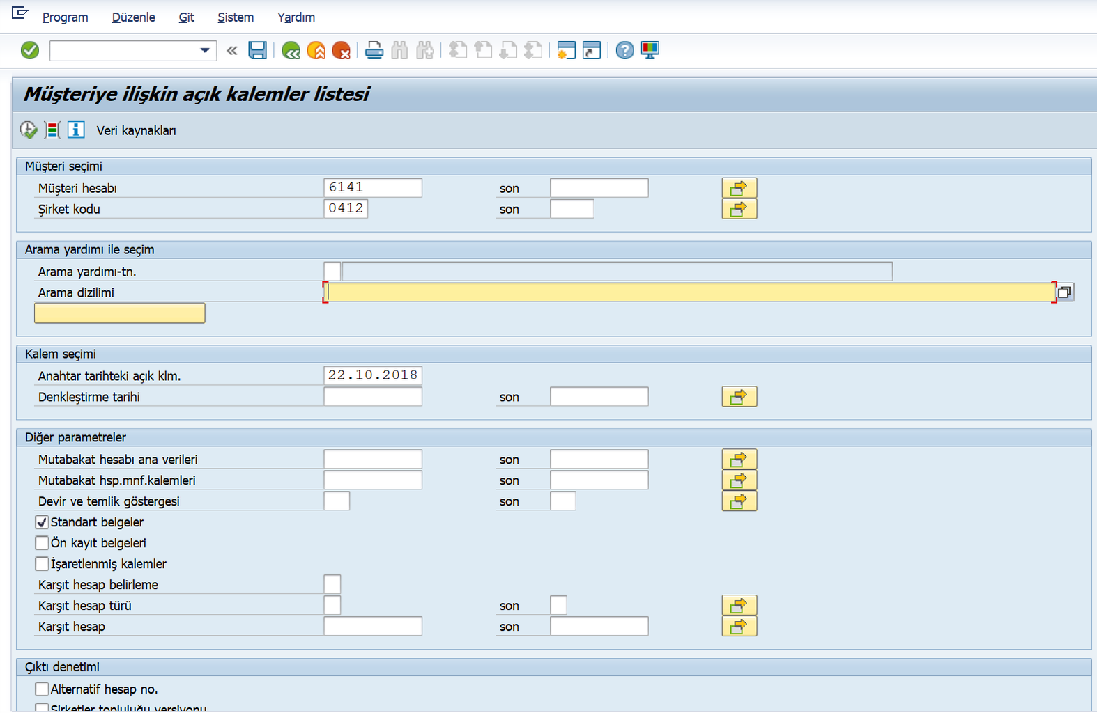The image size is (1097, 713).
Task: Click the Mutabakat hesabı ana verileri from field
Action: 373,460
